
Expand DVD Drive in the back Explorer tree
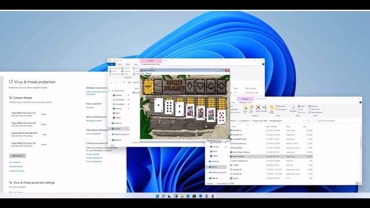tap(110, 135)
